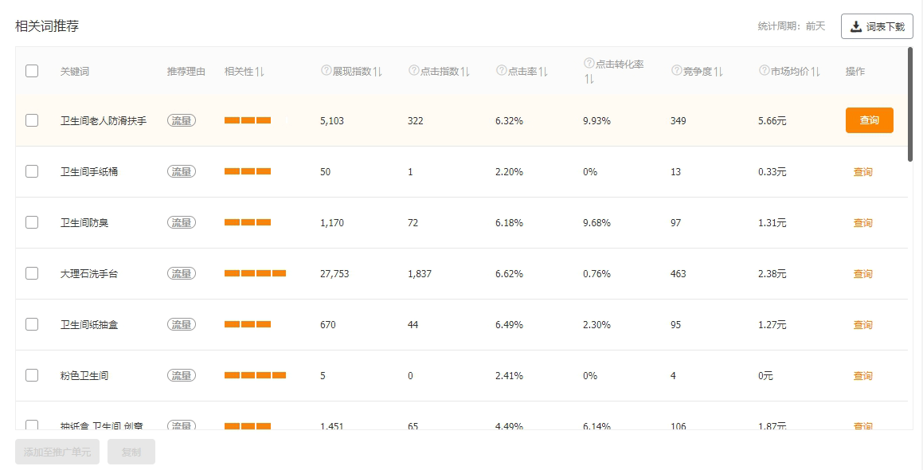Click question mark icon beside 竞争度
The height and width of the screenshot is (470, 923).
pos(676,71)
